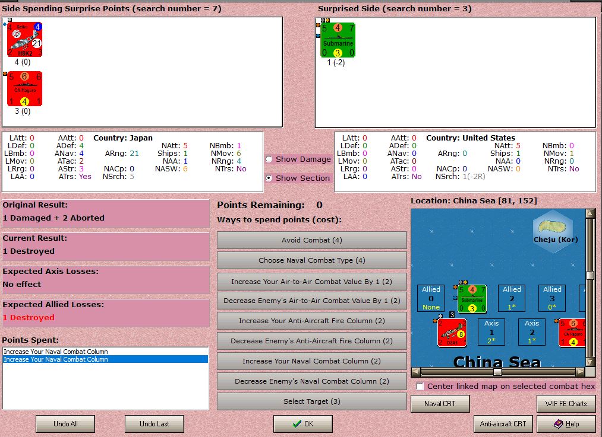Open the Naval CRT chart
Screen dimensions: 602x437
[440, 404]
